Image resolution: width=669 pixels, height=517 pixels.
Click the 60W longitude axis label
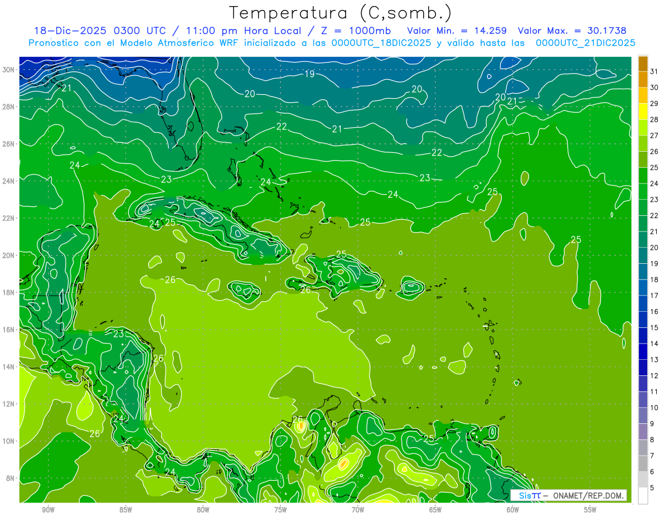pos(513,509)
